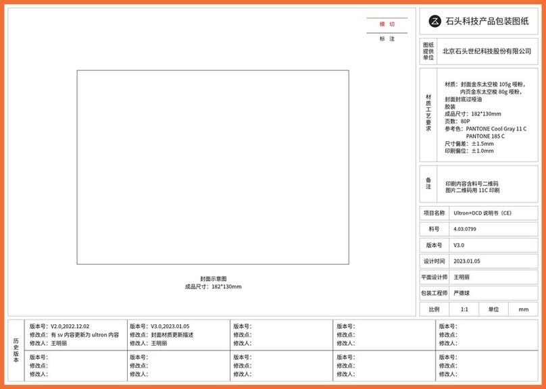
Task: Click the "平面设计师" label cell
Action: [x=435, y=277]
